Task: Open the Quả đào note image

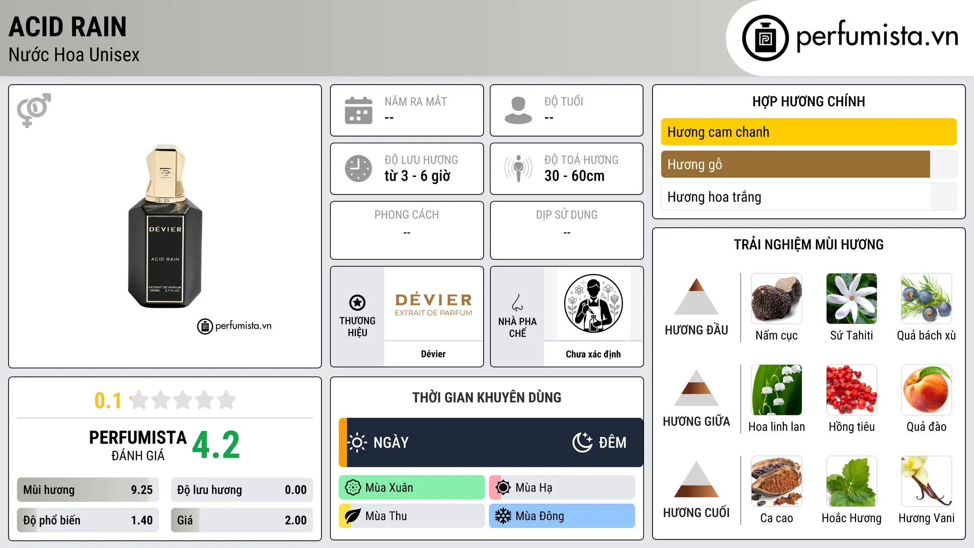Action: tap(926, 390)
